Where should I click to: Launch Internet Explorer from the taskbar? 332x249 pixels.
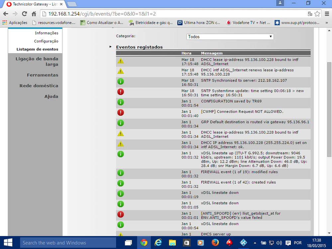(158, 243)
